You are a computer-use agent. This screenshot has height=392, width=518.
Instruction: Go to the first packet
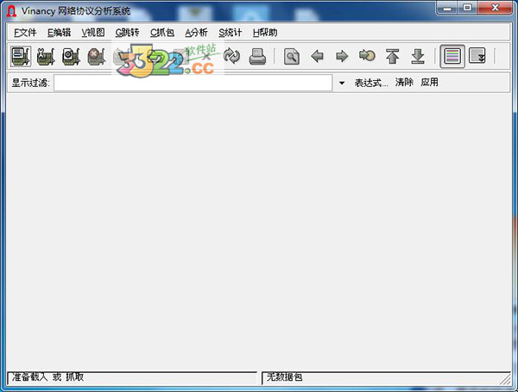(x=393, y=56)
